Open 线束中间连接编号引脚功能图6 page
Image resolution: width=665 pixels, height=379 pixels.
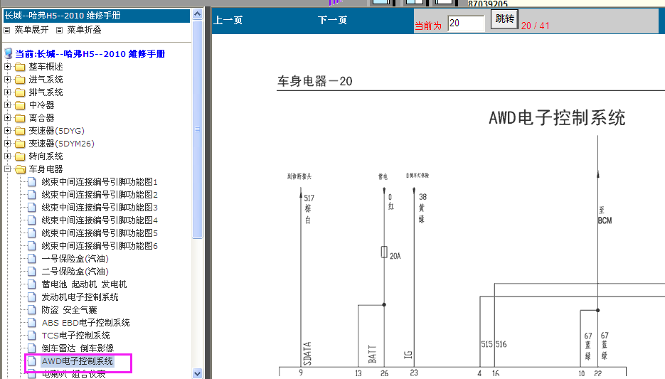coord(100,245)
